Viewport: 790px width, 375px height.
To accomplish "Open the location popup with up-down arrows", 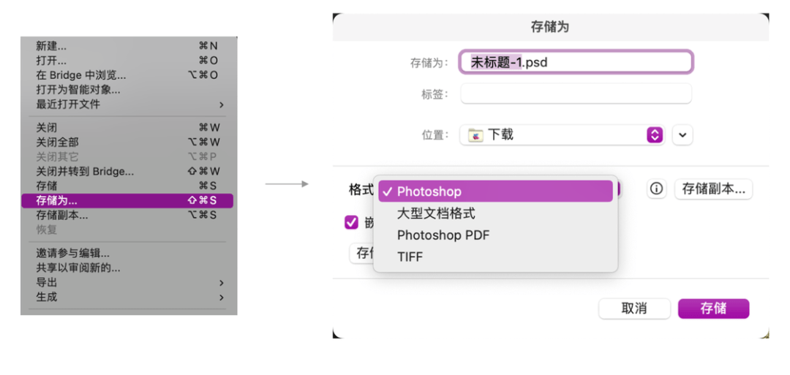I will click(655, 135).
